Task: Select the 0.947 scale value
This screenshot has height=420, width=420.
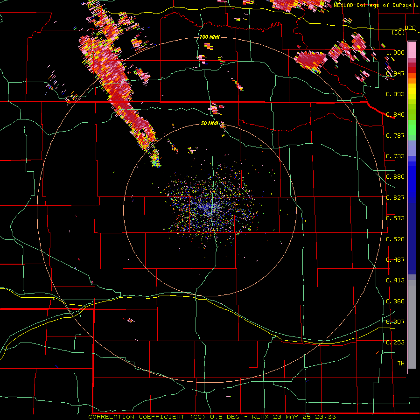Action: [395, 73]
